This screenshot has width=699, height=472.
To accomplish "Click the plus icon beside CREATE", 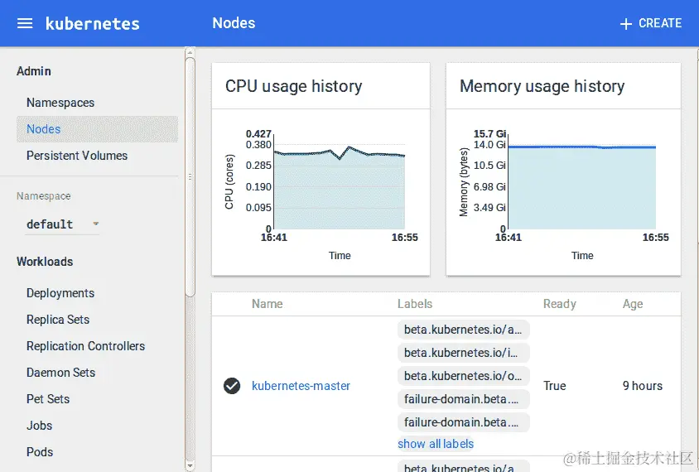I will [x=626, y=24].
